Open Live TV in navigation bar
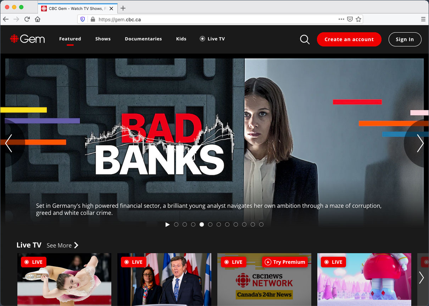Viewport: 429px width, 306px height. pyautogui.click(x=212, y=39)
